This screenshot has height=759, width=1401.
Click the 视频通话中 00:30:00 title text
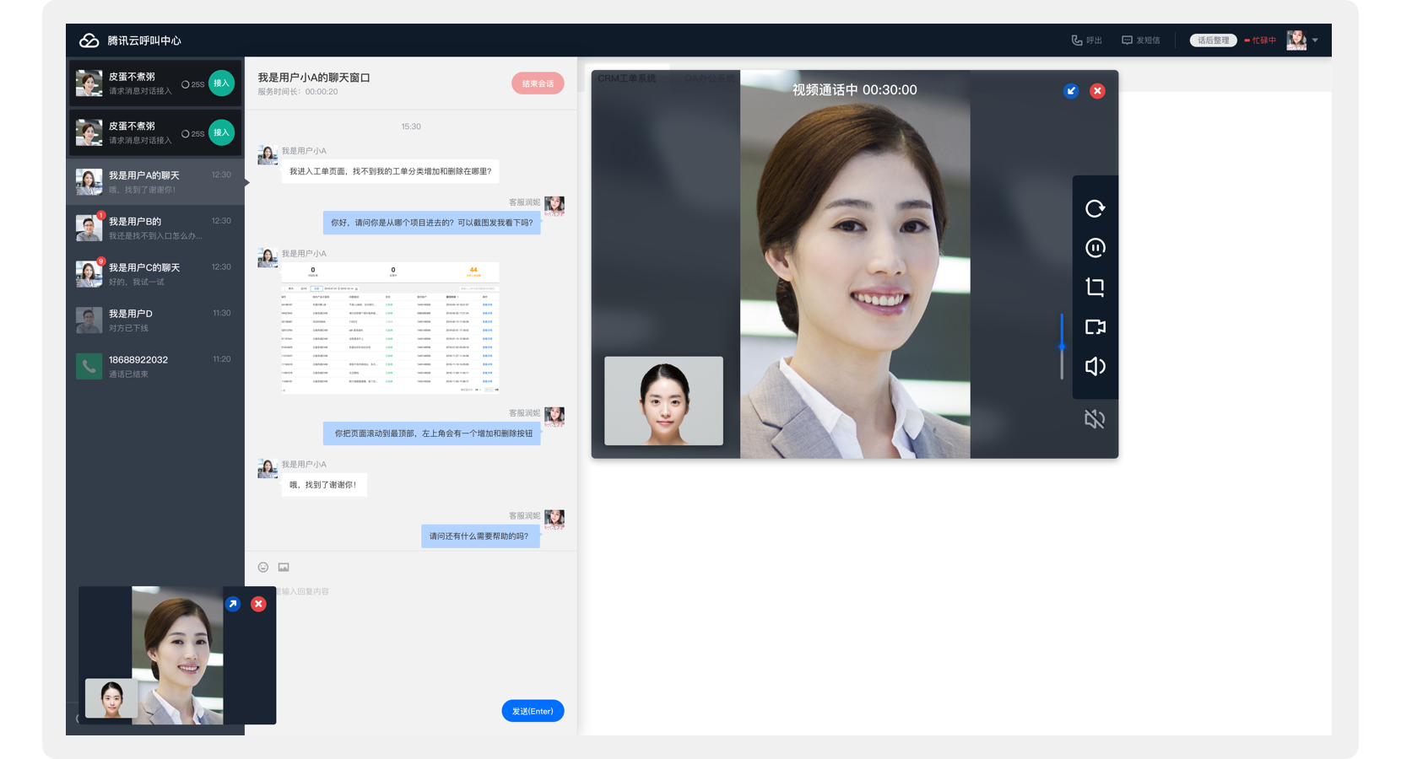tap(854, 90)
